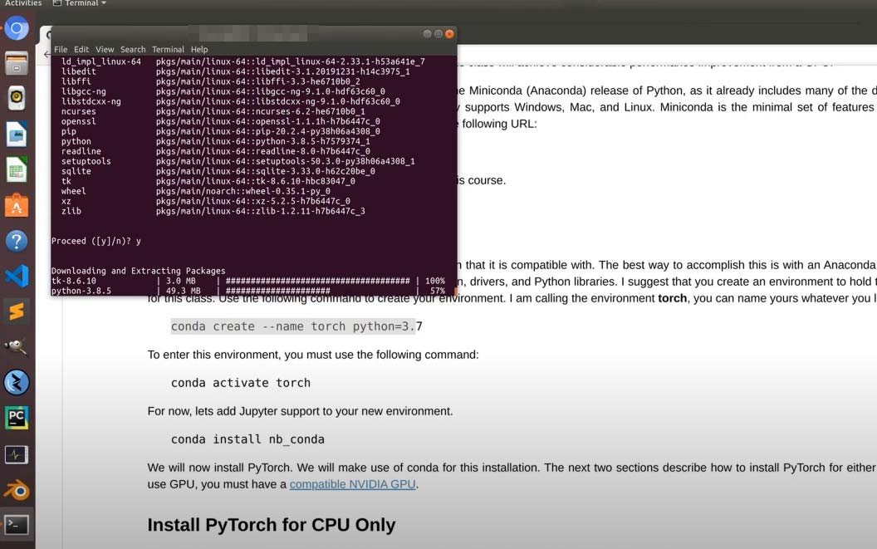The height and width of the screenshot is (549, 877).
Task: Click the 'Proceed ([y]/n)? y' terminal line
Action: 96,241
